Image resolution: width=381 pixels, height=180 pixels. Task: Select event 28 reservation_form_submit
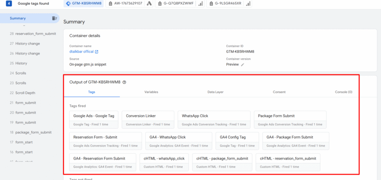(33, 34)
